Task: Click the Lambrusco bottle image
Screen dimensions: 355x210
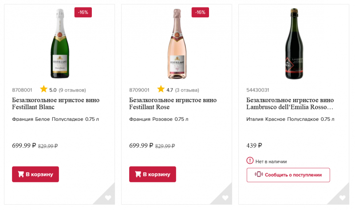Action: 294,44
